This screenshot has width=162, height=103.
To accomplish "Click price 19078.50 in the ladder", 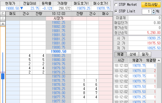I will click(x=59, y=85).
